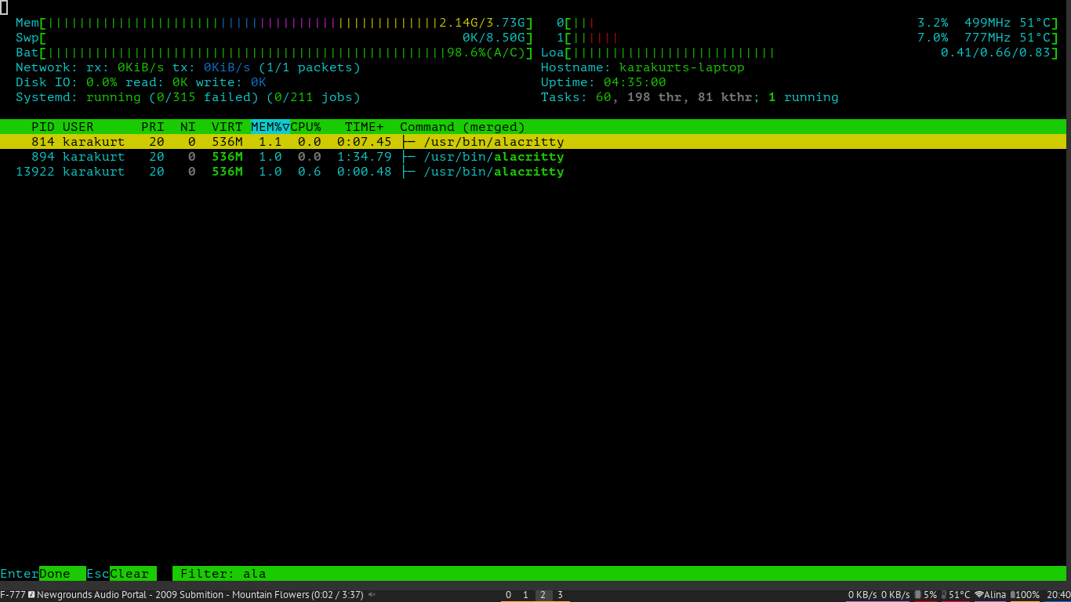
Task: Click the tree branch of PID 13922
Action: [408, 172]
